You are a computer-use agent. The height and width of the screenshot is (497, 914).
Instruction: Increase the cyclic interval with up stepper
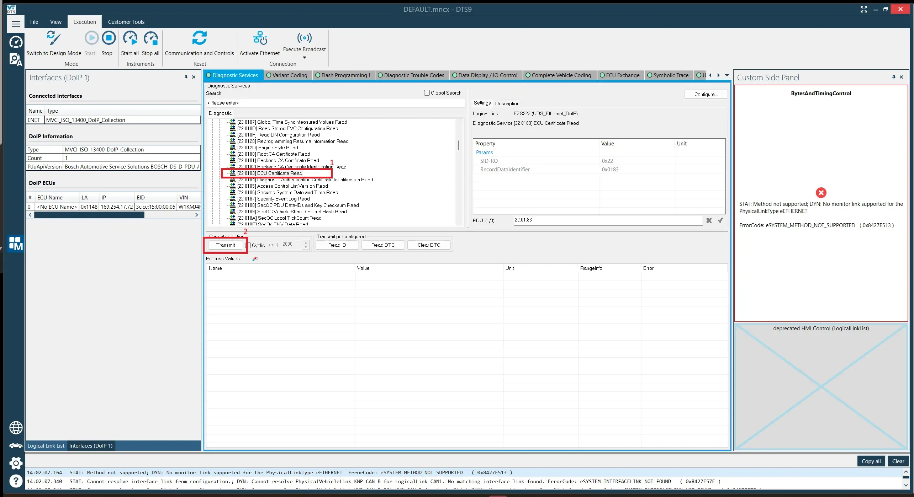(x=306, y=242)
